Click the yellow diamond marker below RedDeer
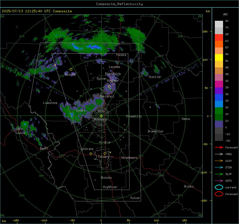The width and height of the screenshot is (239, 224). pos(109,87)
